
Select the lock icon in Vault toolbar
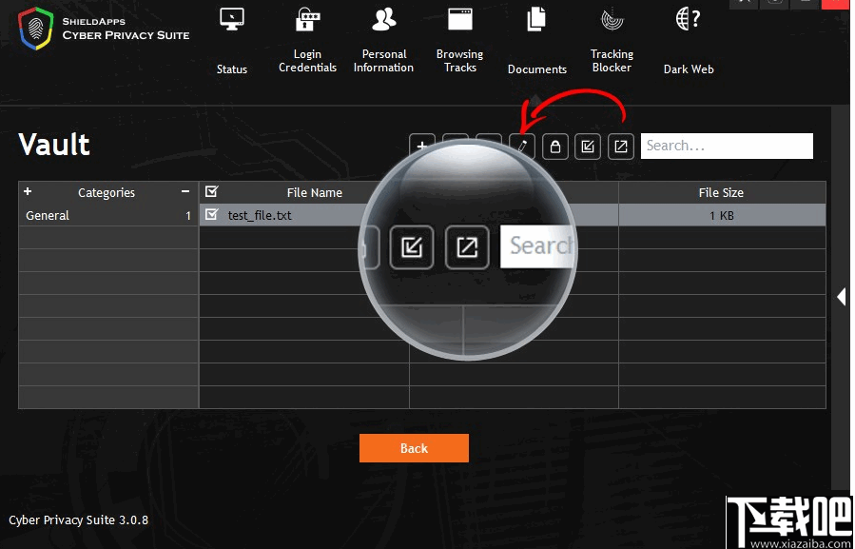554,146
